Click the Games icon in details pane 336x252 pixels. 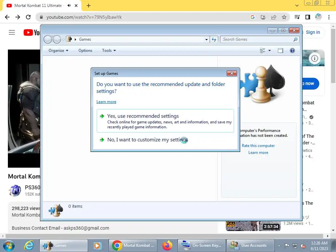56,210
